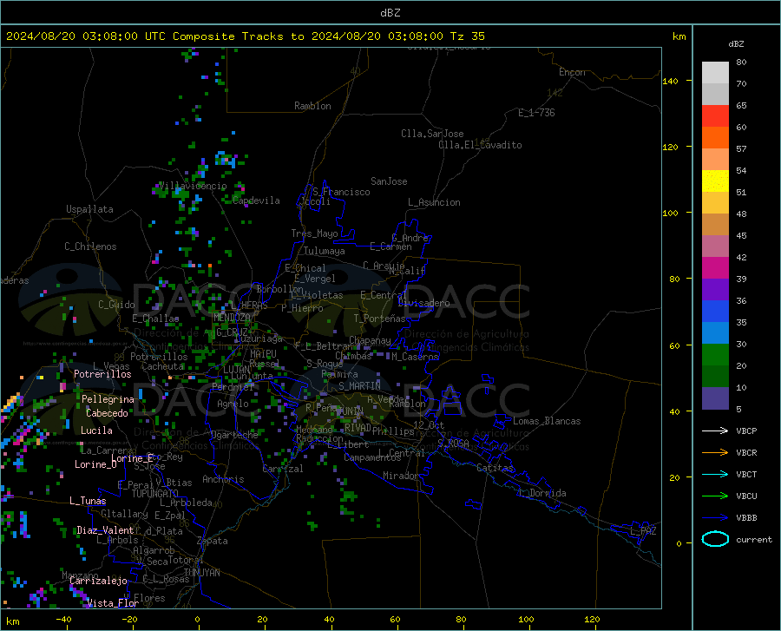Click the white VBCP arrow legend icon
The height and width of the screenshot is (631, 781).
tap(715, 431)
